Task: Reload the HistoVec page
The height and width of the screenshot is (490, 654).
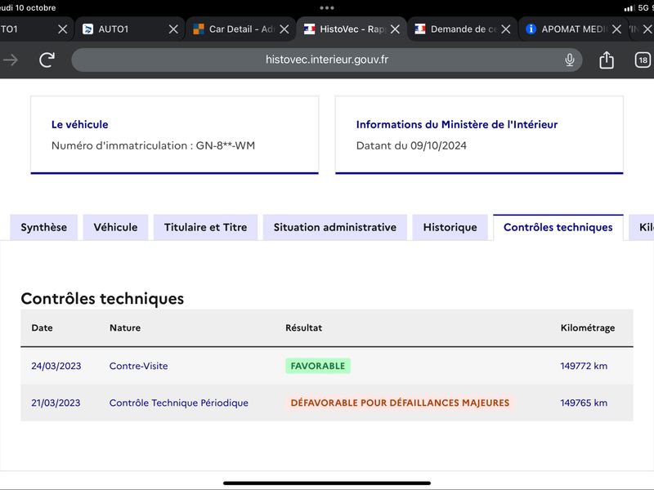Action: 47,60
